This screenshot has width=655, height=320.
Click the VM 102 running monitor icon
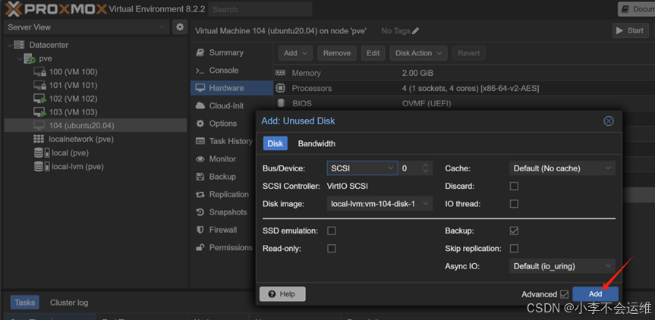(x=39, y=99)
